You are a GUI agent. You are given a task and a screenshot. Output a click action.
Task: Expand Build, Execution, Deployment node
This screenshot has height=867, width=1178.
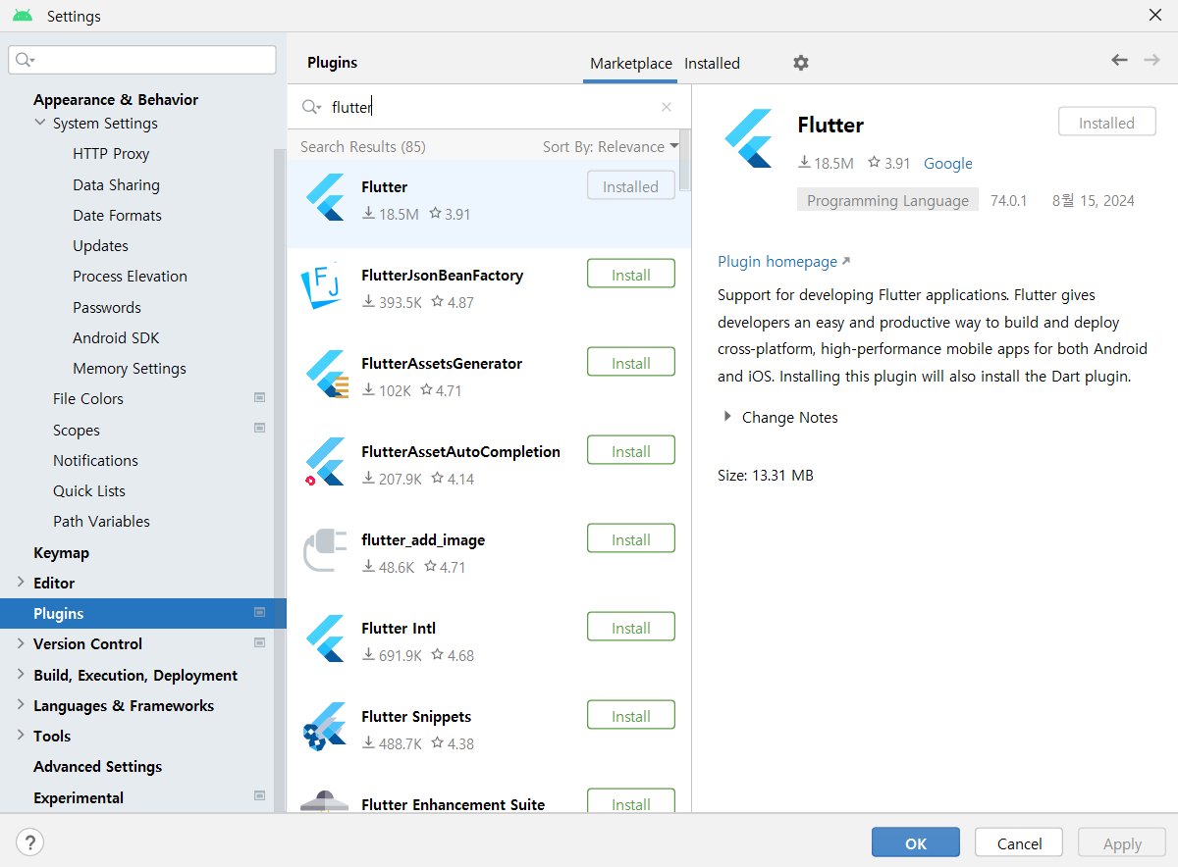(21, 674)
